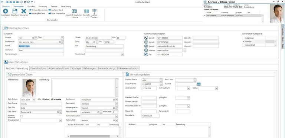The image size is (285, 138).
Task: Click the app icon in title bar
Action: click(x=2, y=2)
